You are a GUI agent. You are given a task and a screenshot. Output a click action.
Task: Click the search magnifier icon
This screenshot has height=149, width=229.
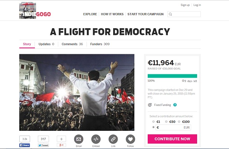(x=170, y=14)
